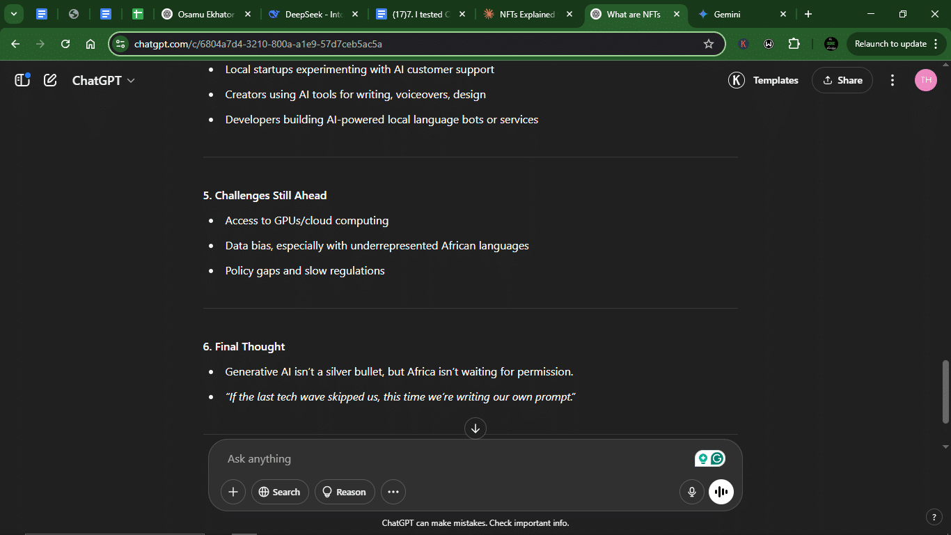Reload the current page
Viewport: 951px width, 535px height.
pos(65,44)
